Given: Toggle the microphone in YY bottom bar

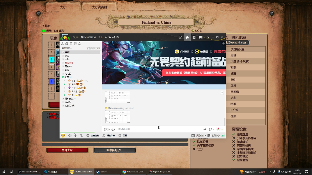Looking at the screenshot, I should [75, 135].
